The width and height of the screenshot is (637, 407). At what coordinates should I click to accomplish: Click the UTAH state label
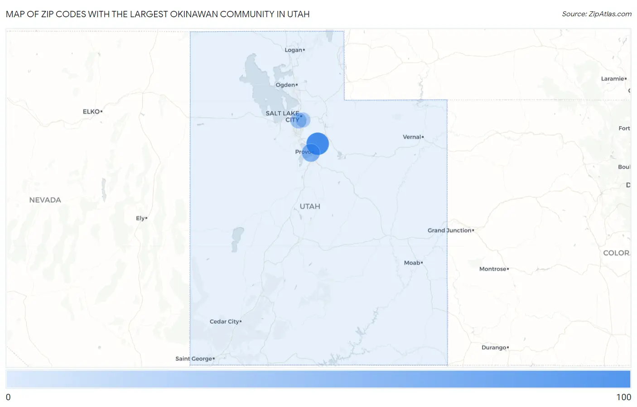pos(310,206)
